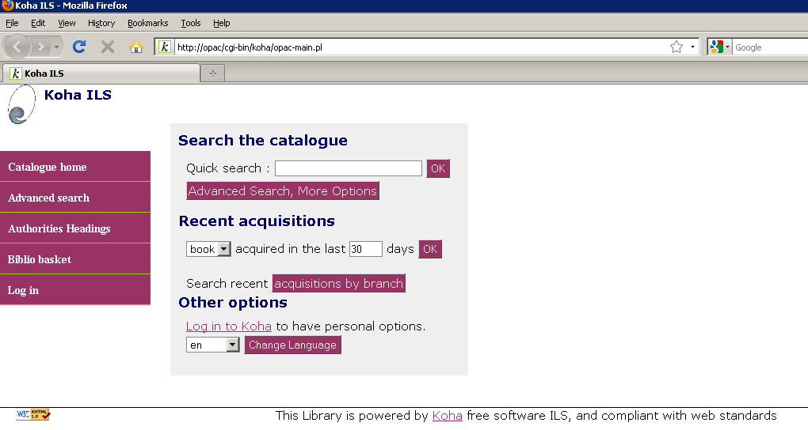The width and height of the screenshot is (808, 430).
Task: Follow the Koha link in footer
Action: [x=448, y=416]
